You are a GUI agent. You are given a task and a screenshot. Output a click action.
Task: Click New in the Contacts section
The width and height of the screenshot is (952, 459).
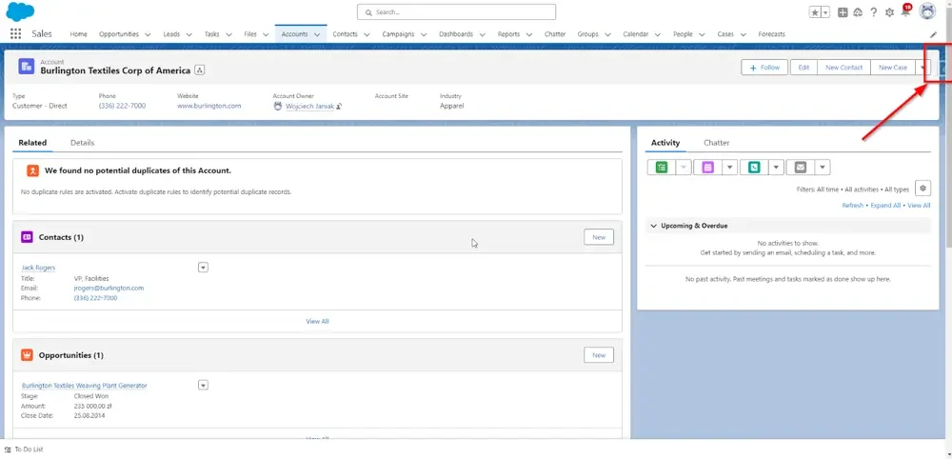point(599,237)
